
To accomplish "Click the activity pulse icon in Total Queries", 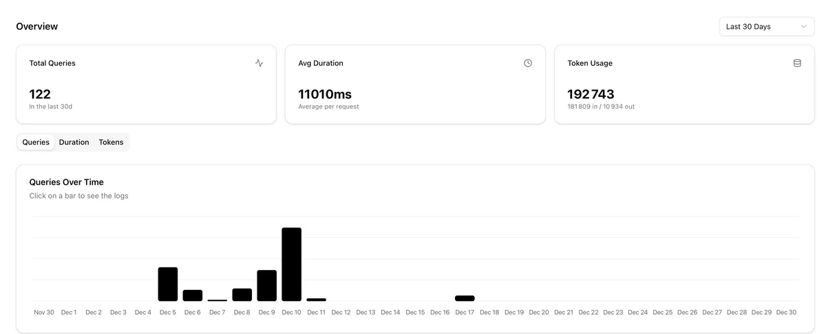I will coord(259,63).
